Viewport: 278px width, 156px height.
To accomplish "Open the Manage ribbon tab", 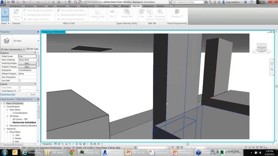I will 125,6.
